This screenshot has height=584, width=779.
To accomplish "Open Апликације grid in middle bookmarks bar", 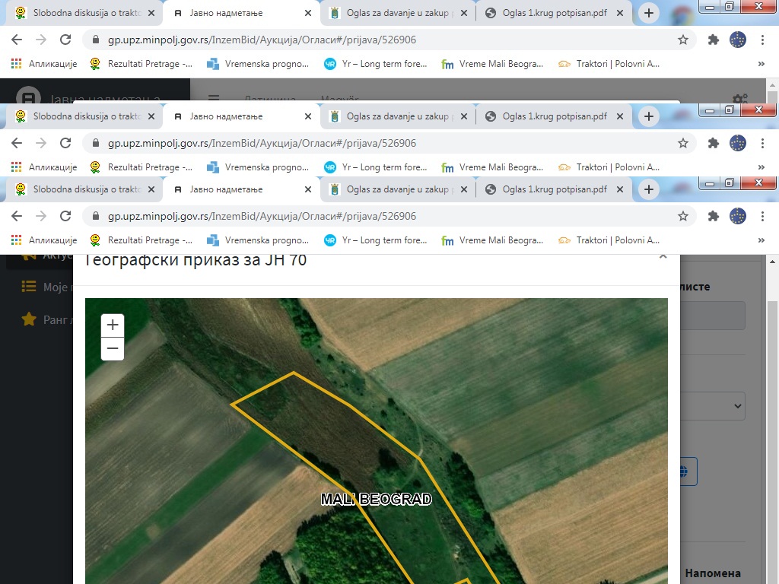I will coord(44,167).
